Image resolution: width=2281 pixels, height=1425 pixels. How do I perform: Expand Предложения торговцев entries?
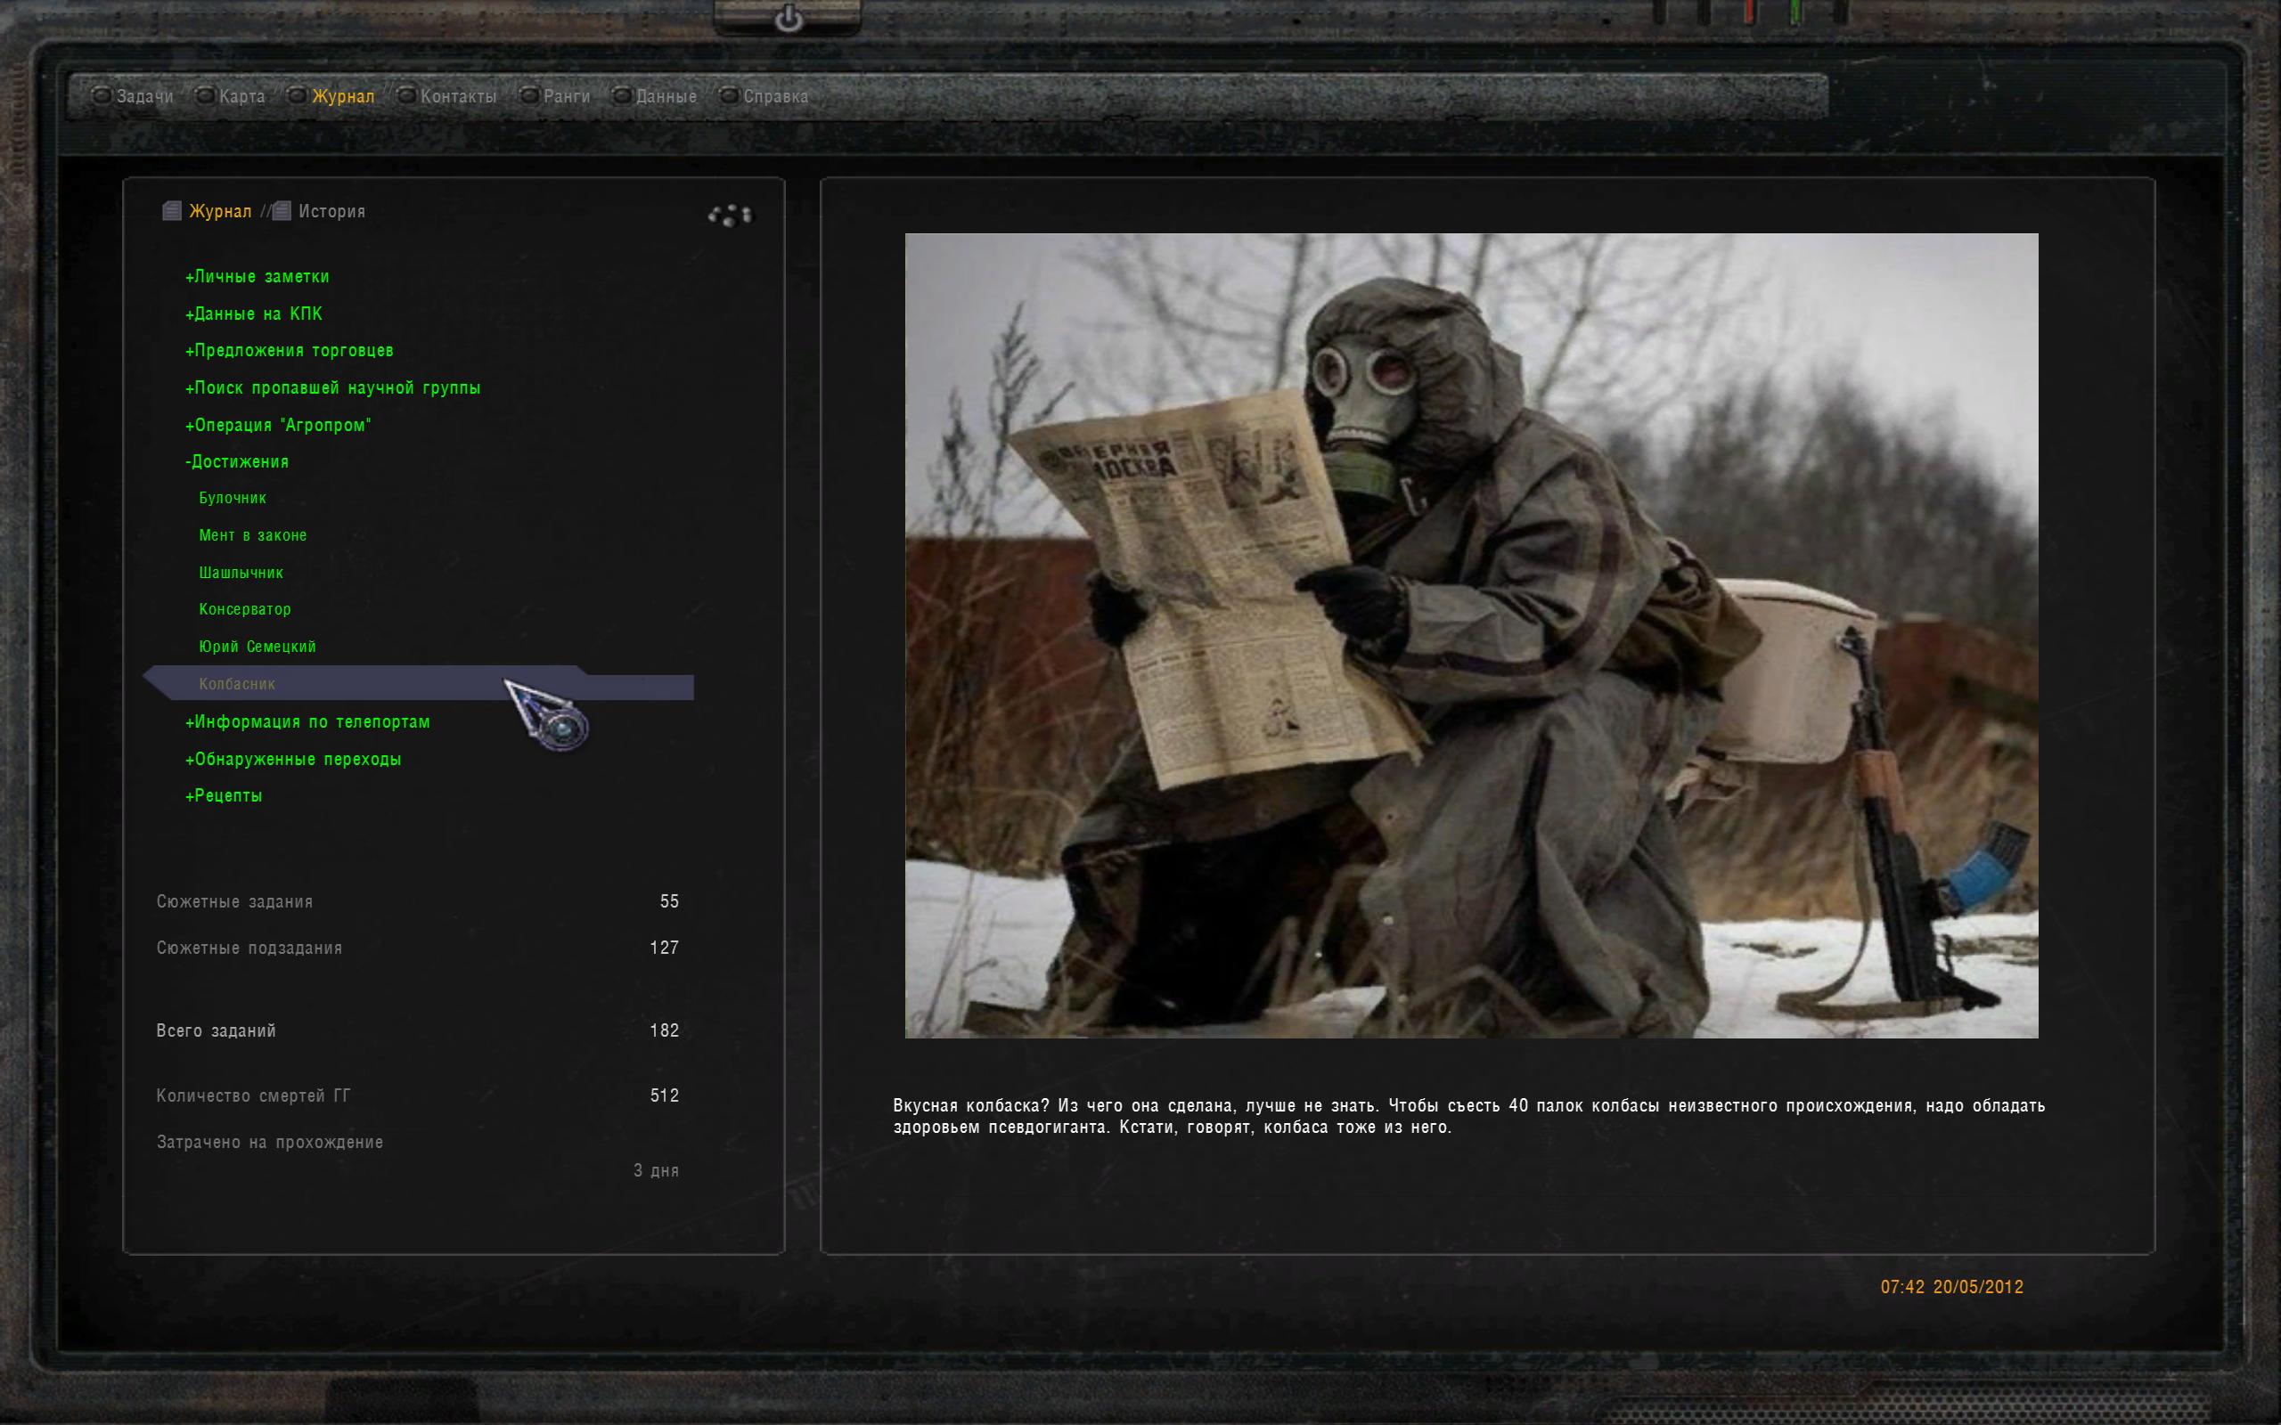tap(290, 351)
